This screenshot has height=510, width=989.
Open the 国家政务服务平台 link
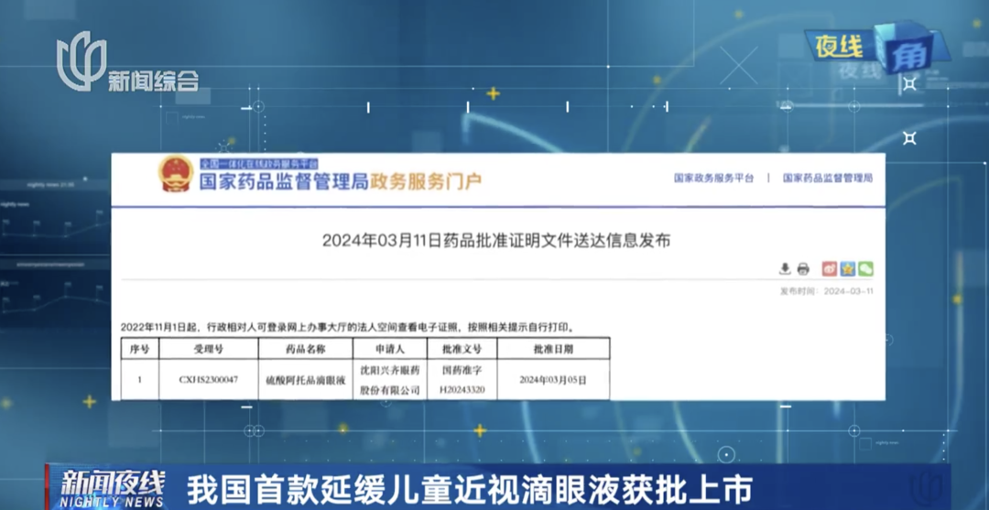(713, 179)
